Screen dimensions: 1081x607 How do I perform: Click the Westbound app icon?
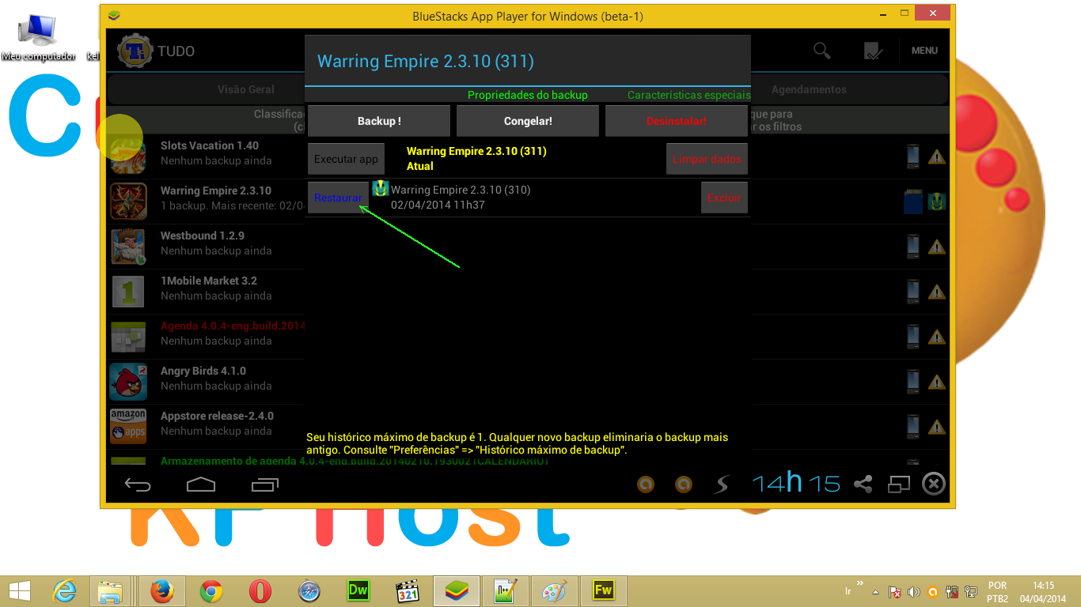(x=127, y=247)
